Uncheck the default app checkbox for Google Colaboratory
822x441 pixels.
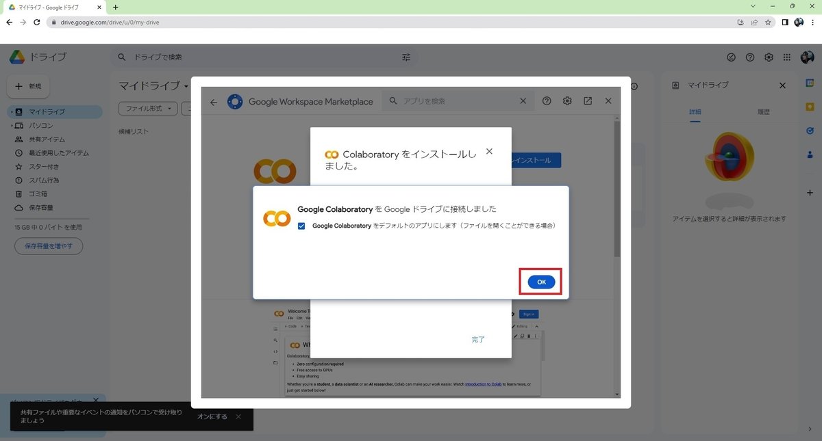(x=302, y=226)
